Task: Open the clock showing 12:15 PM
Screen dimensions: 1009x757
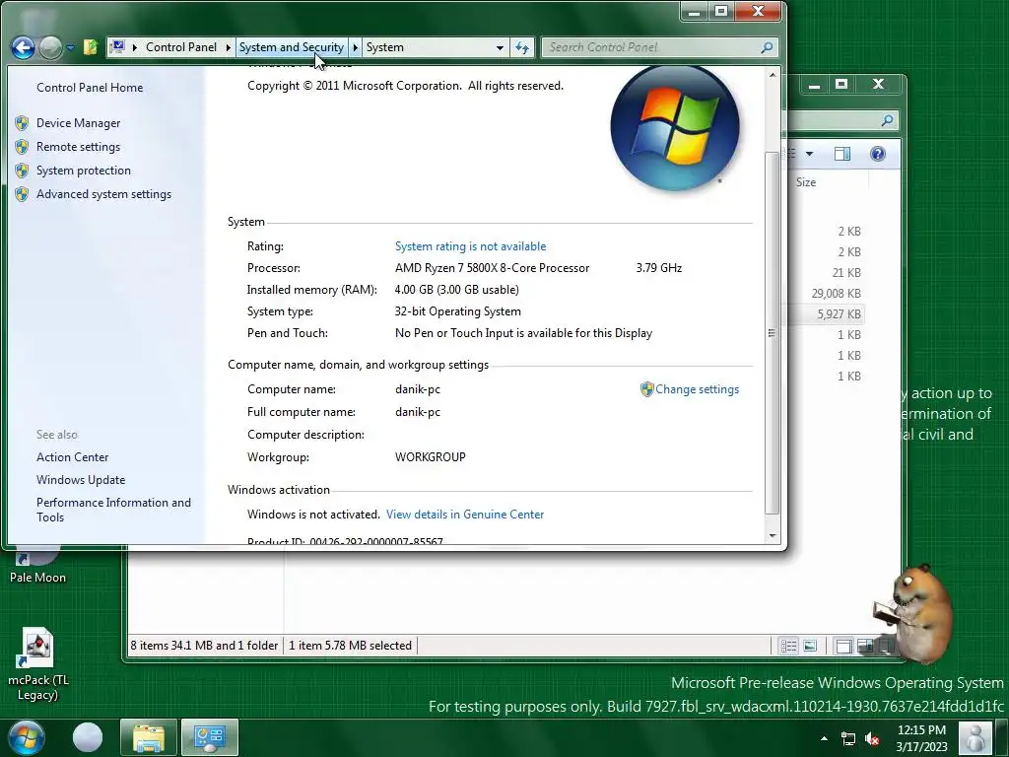Action: pyautogui.click(x=921, y=738)
